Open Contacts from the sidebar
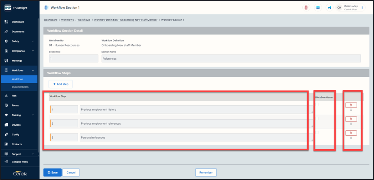Viewport: 374px width, 180px height. point(17,144)
